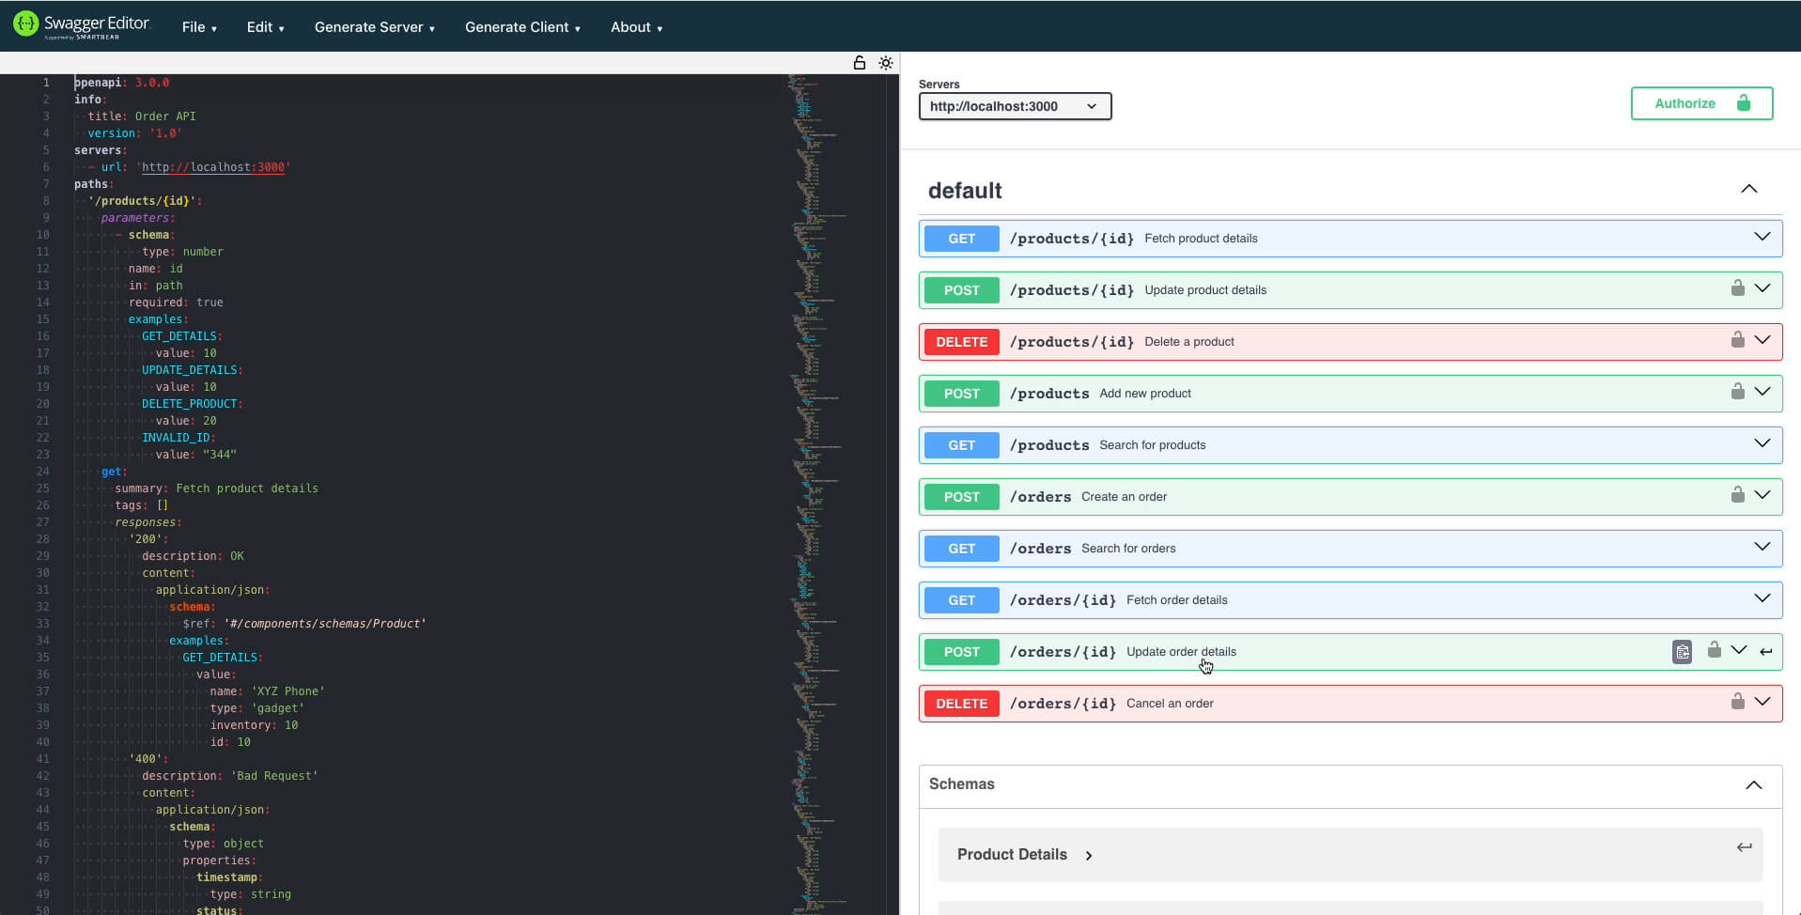Click the Swagger Editor logo
1801x915 pixels.
(x=81, y=25)
